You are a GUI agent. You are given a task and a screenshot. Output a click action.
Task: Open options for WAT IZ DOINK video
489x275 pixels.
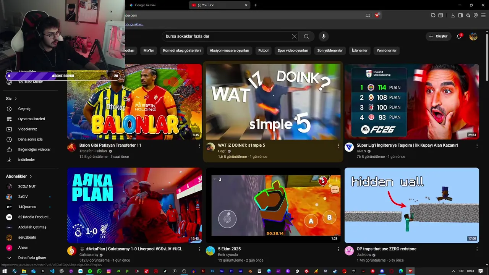(x=338, y=146)
